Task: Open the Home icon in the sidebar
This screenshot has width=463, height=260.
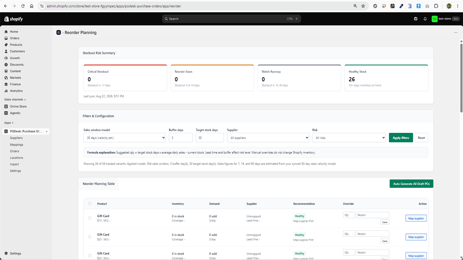Action: 6,32
